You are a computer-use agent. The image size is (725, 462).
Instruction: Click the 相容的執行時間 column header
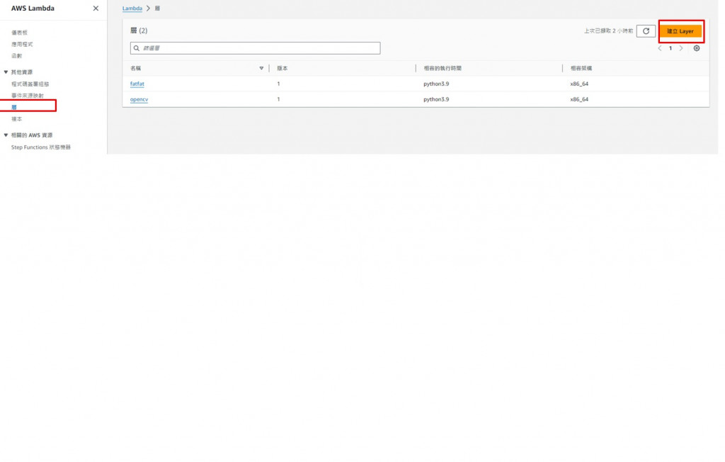(x=443, y=68)
